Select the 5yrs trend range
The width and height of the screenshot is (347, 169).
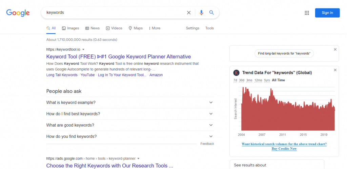[267, 80]
